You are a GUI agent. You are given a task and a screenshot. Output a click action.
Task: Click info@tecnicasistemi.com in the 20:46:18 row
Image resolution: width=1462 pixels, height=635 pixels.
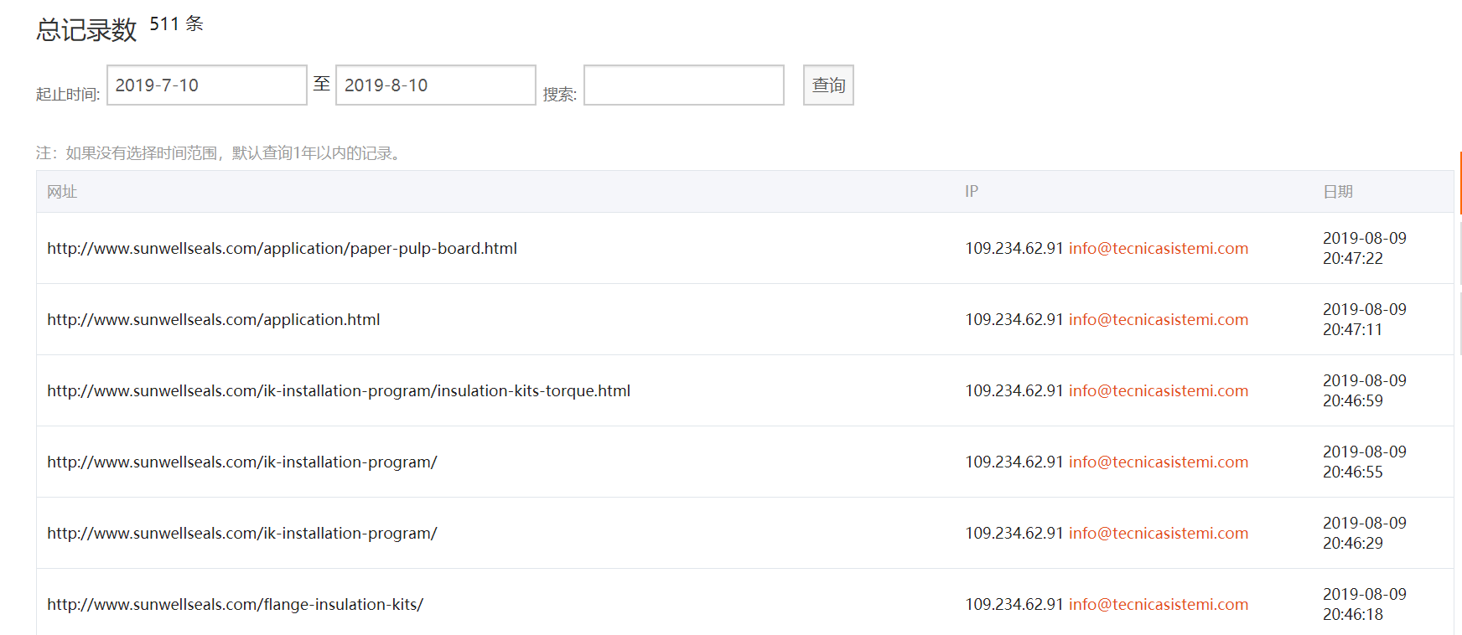pyautogui.click(x=1159, y=605)
